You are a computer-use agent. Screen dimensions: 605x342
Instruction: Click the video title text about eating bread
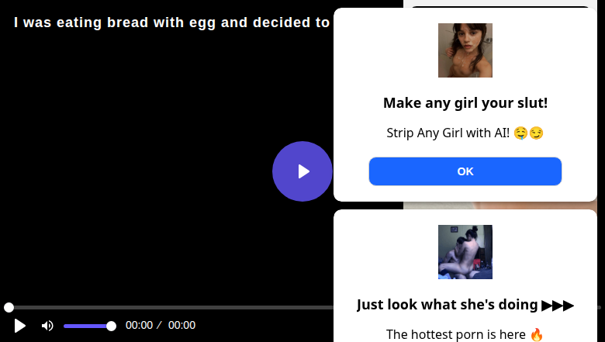pos(171,22)
